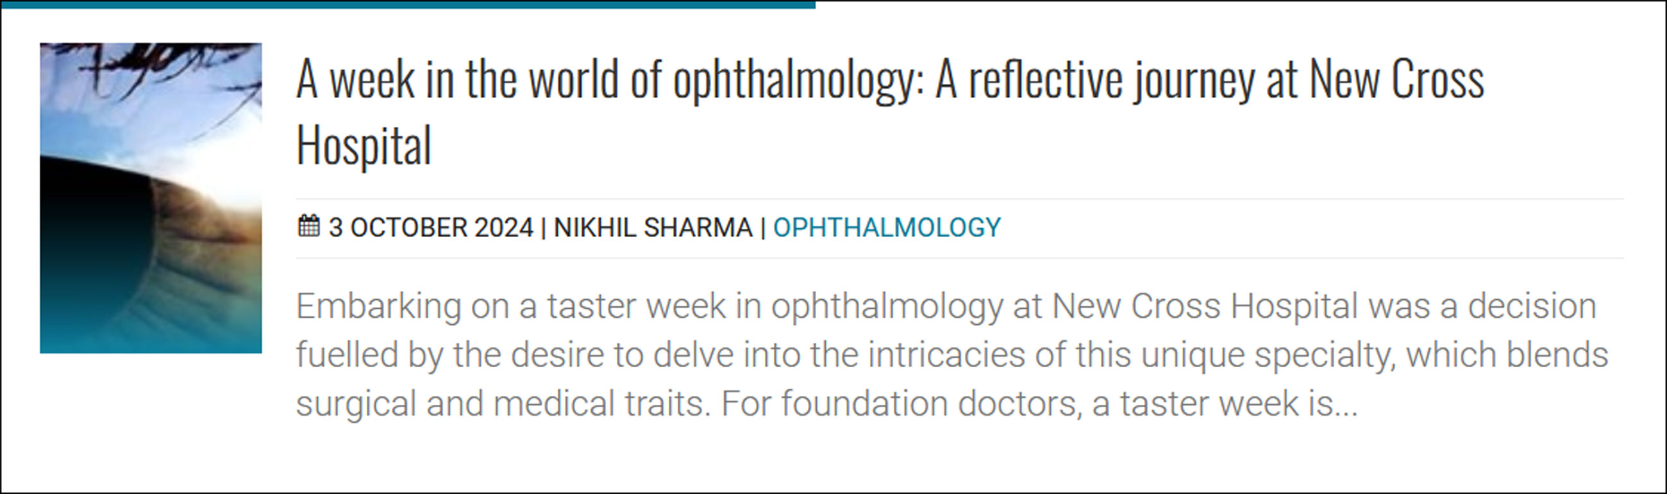Click the separator before the OPHTHALMOLOGY link

pyautogui.click(x=763, y=227)
